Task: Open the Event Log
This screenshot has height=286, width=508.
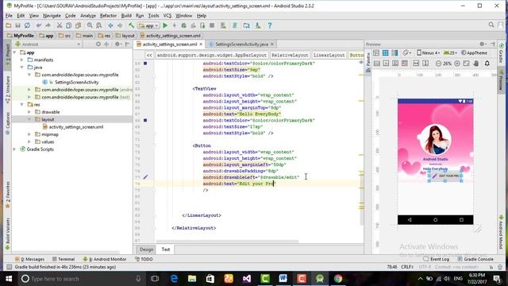Action: 437,259
